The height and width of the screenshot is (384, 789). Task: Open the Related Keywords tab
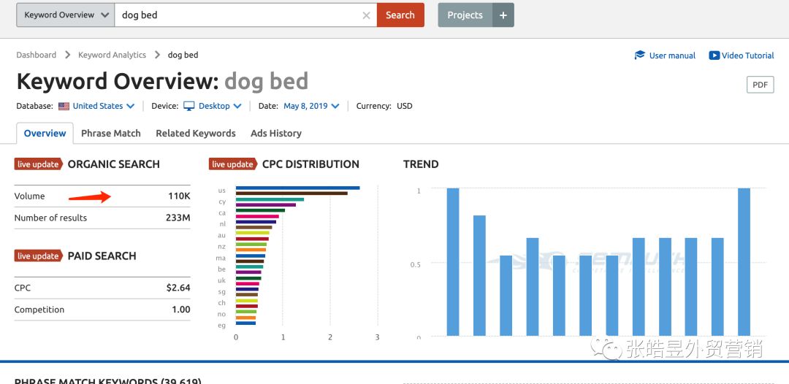(x=196, y=134)
